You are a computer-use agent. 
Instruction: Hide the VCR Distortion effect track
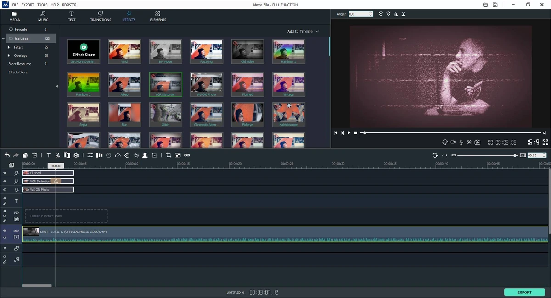click(x=5, y=181)
